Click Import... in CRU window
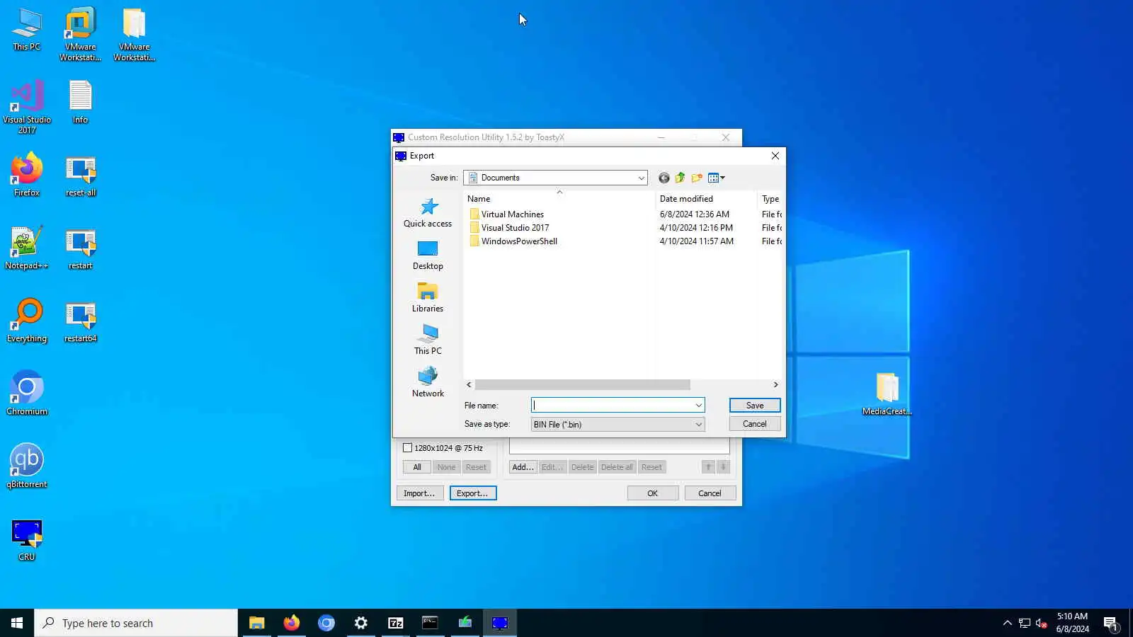Screen dimensions: 1133x637 pos(419,493)
